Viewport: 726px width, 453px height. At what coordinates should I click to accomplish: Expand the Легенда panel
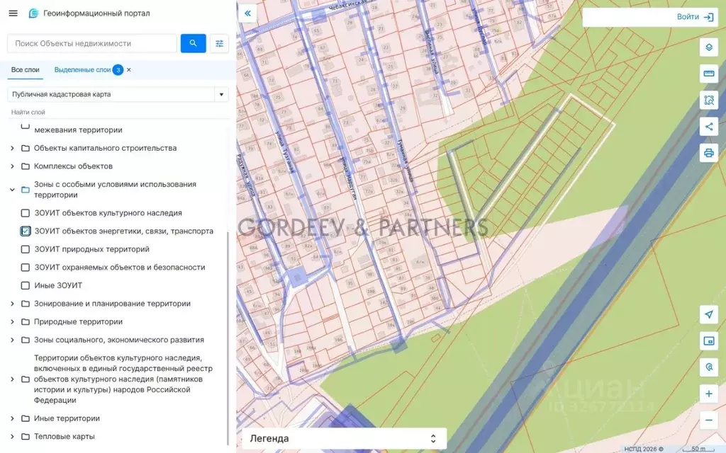(344, 438)
